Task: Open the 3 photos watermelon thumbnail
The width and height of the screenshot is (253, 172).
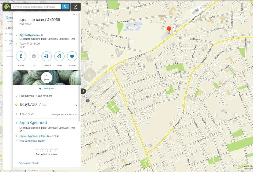Action: pos(46,77)
